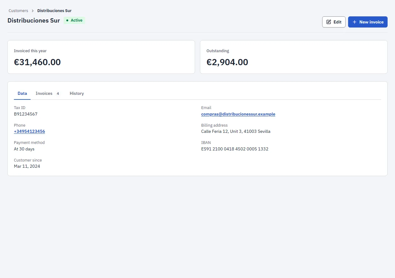
Task: Click the Tax ID value B91234567
Action: tap(26, 114)
